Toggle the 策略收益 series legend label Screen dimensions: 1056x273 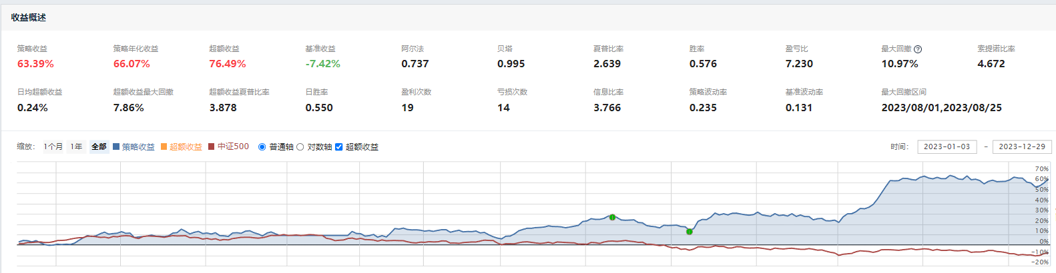[x=138, y=147]
